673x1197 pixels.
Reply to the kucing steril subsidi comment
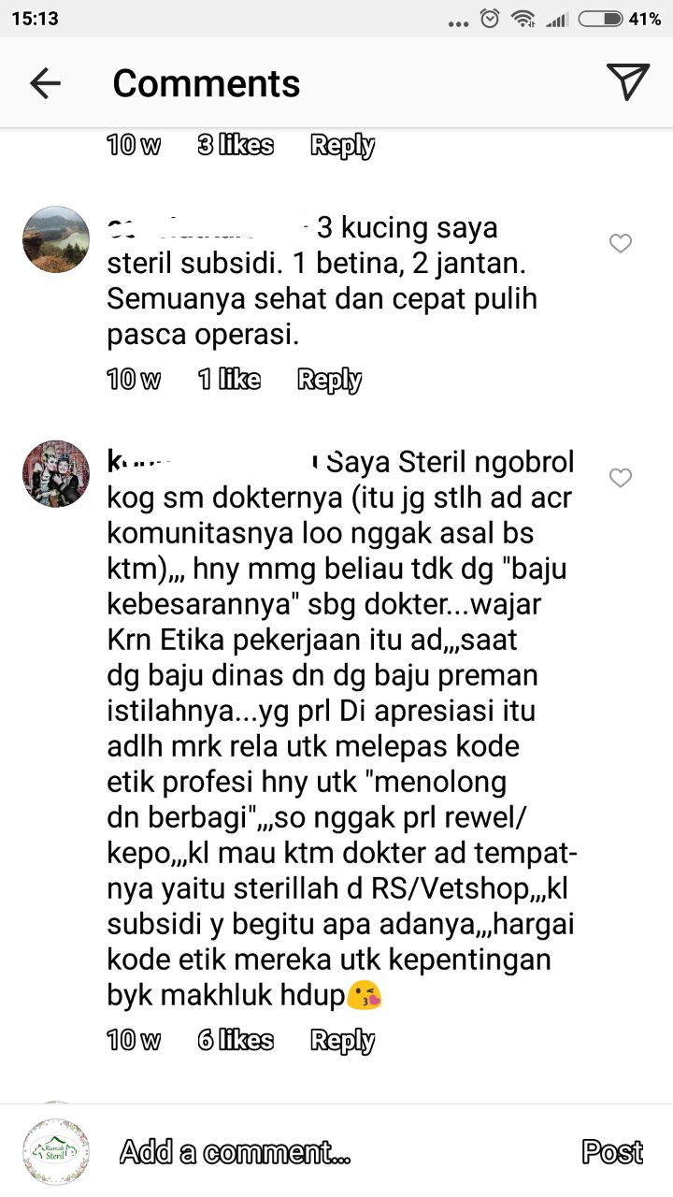pyautogui.click(x=329, y=380)
